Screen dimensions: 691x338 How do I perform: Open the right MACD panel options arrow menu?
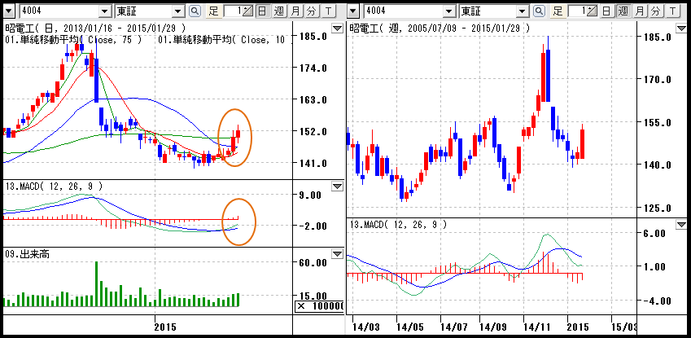681,224
